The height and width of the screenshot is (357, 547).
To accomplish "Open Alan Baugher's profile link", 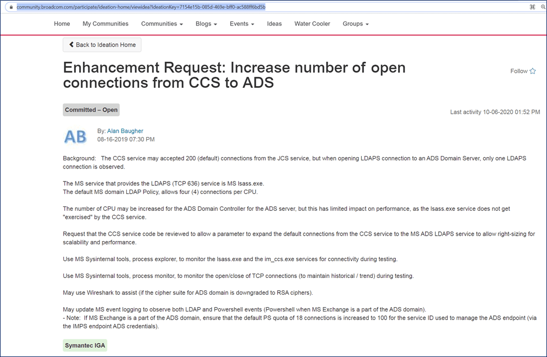I will pyautogui.click(x=125, y=131).
